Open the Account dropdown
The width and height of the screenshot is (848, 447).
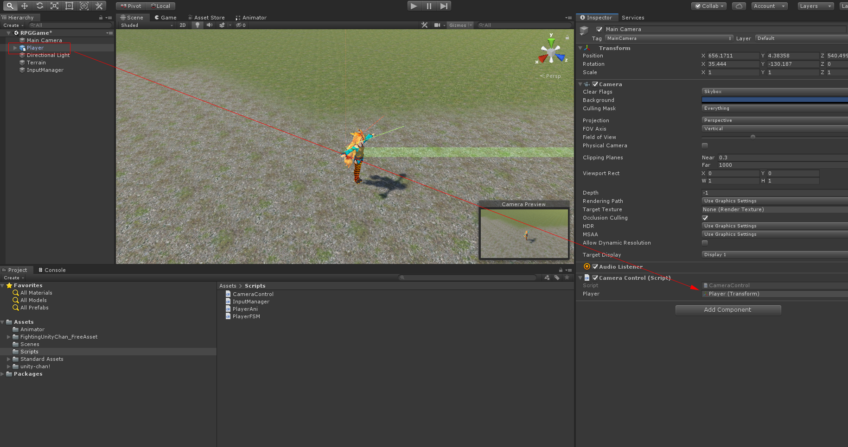(x=770, y=6)
